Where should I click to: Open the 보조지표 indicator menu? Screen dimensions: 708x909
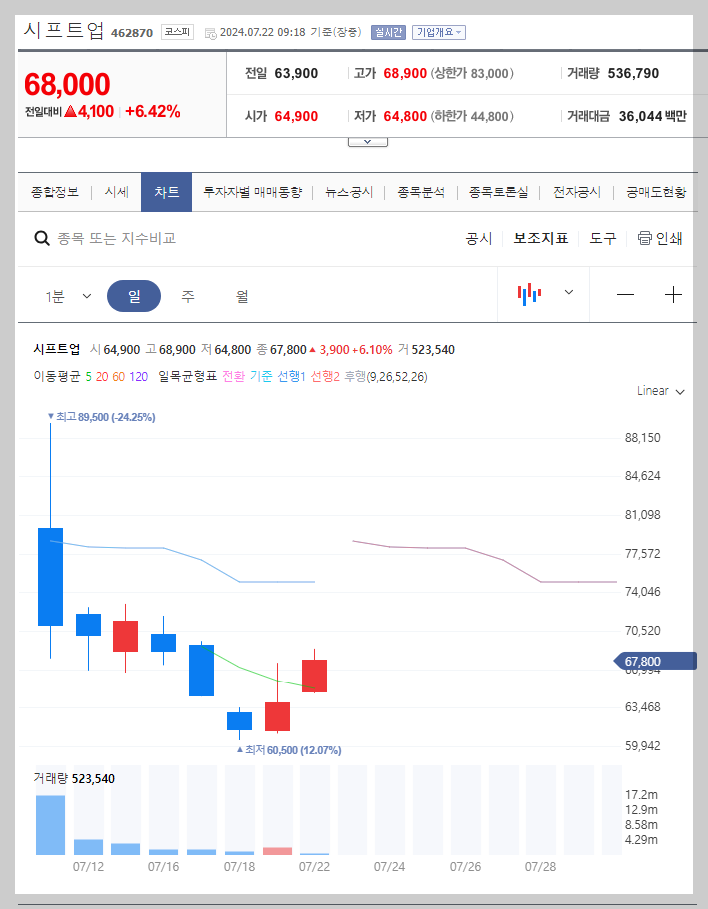[x=541, y=238]
